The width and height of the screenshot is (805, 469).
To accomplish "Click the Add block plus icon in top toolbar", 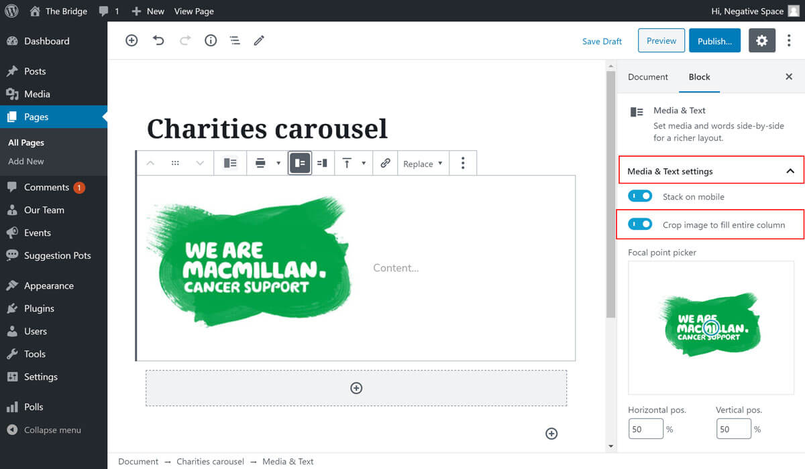I will click(131, 41).
